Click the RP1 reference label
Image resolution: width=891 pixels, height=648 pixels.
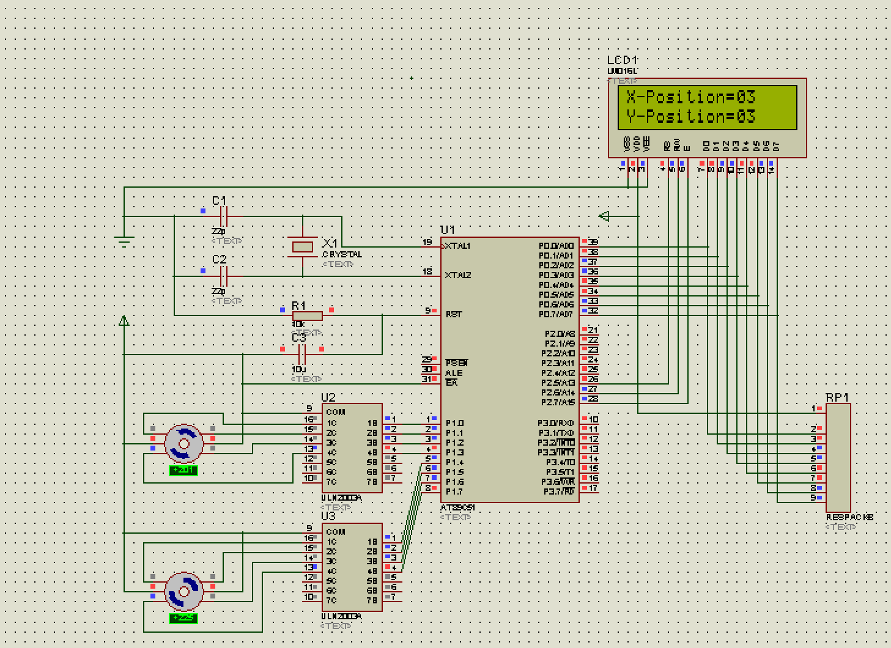[837, 397]
